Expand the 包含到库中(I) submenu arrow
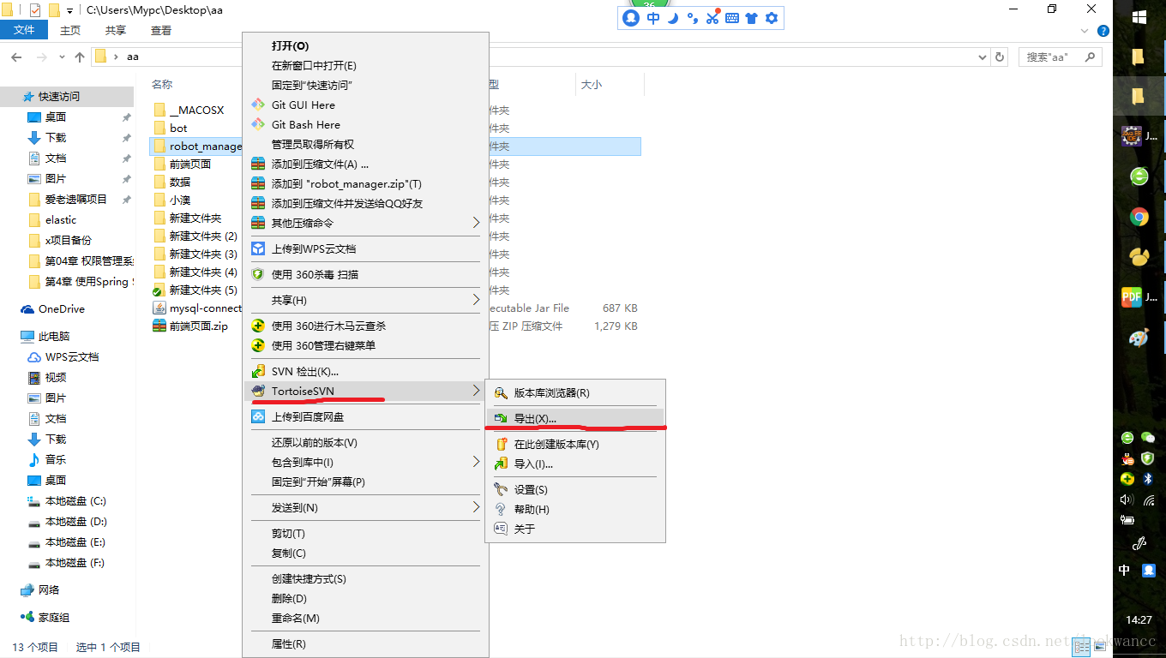 click(x=477, y=462)
